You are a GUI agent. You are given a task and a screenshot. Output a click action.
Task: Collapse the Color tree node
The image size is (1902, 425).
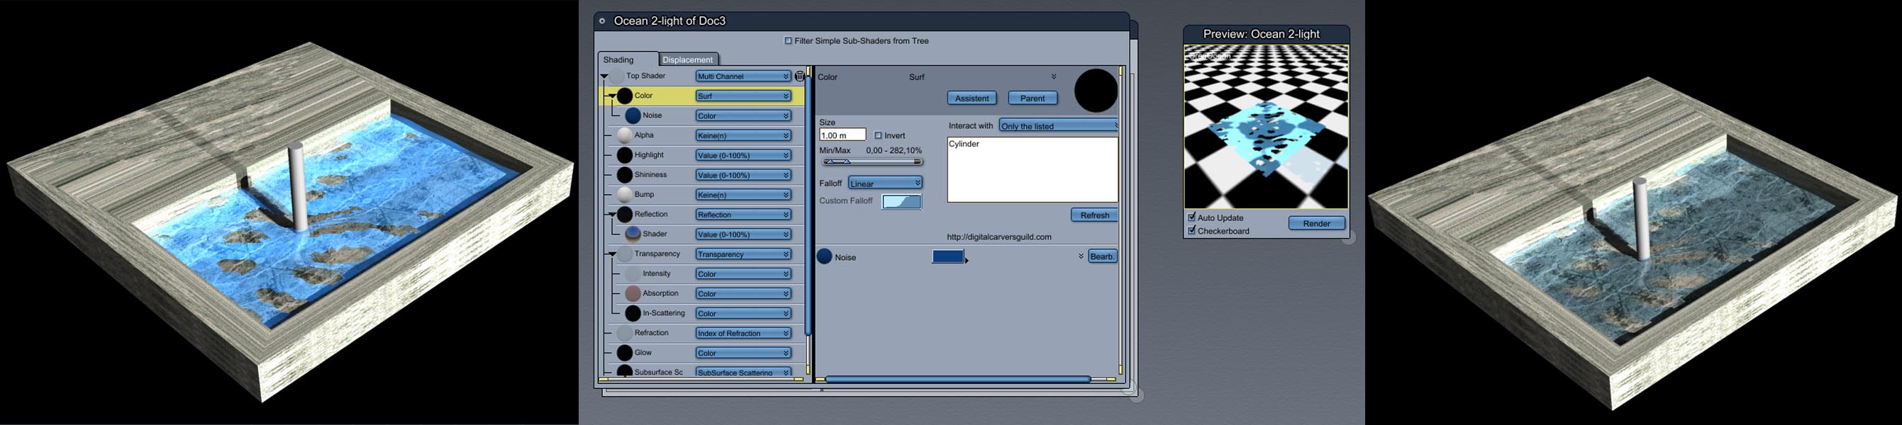coord(612,96)
